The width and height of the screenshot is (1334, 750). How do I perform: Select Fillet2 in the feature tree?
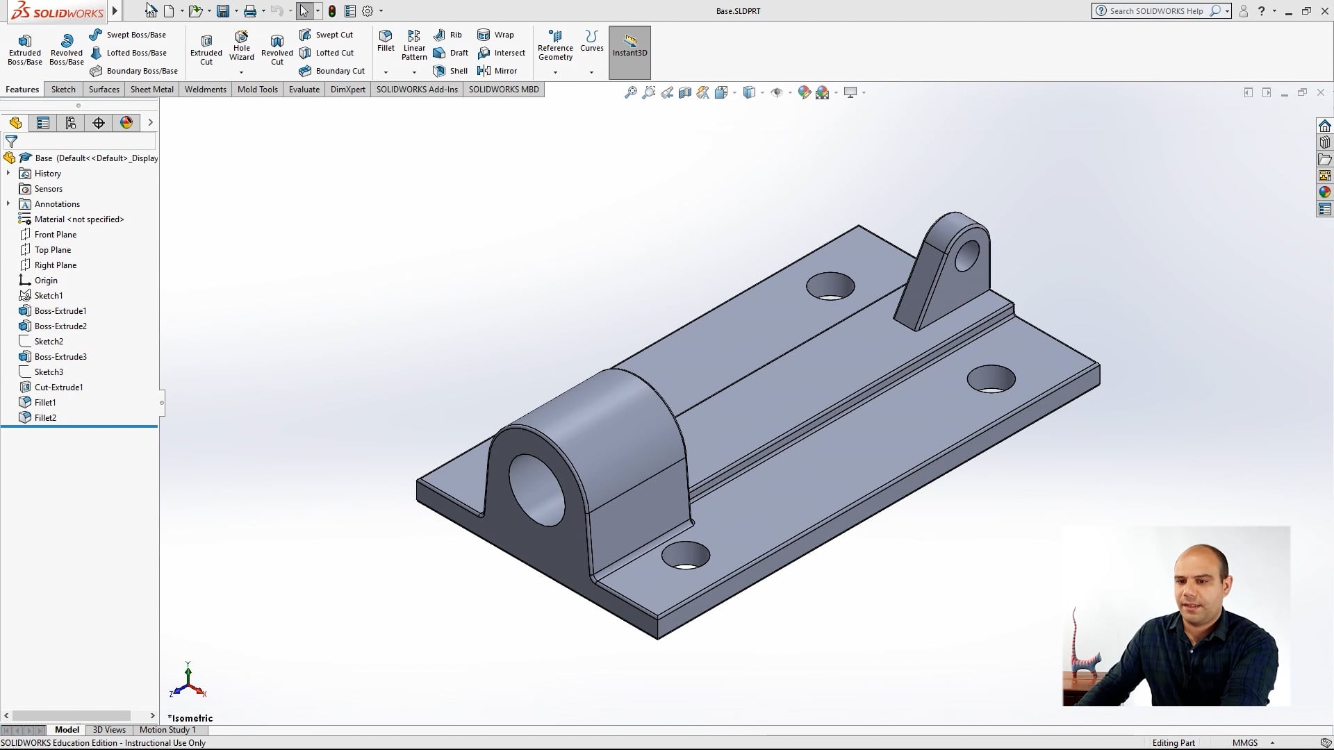click(45, 417)
